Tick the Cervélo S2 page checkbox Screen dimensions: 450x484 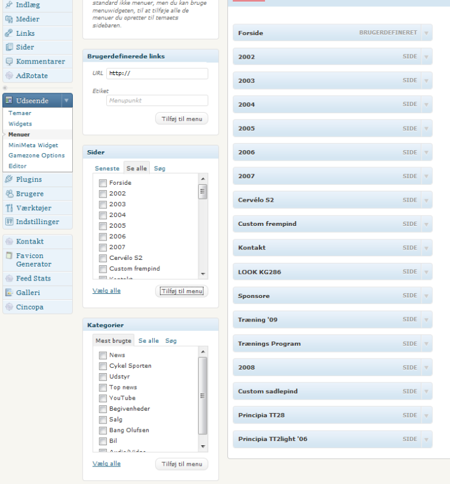point(102,258)
